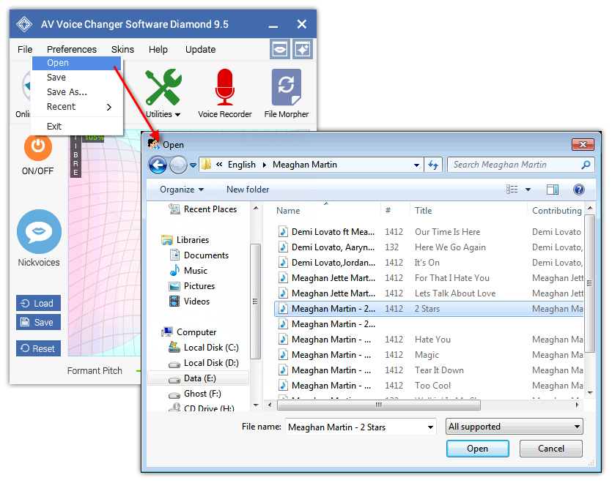Sort by the Name column header

(x=289, y=211)
